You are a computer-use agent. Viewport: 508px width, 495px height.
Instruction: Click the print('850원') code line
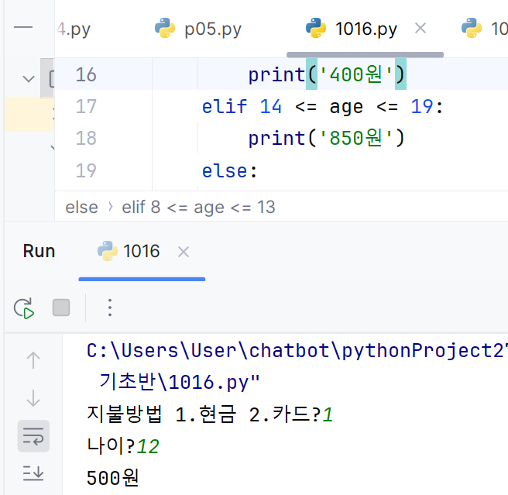(327, 138)
